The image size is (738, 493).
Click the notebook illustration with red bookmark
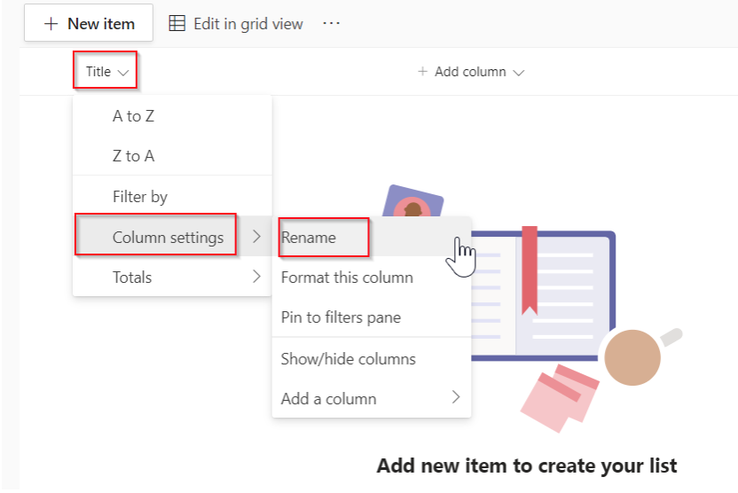[x=542, y=295]
